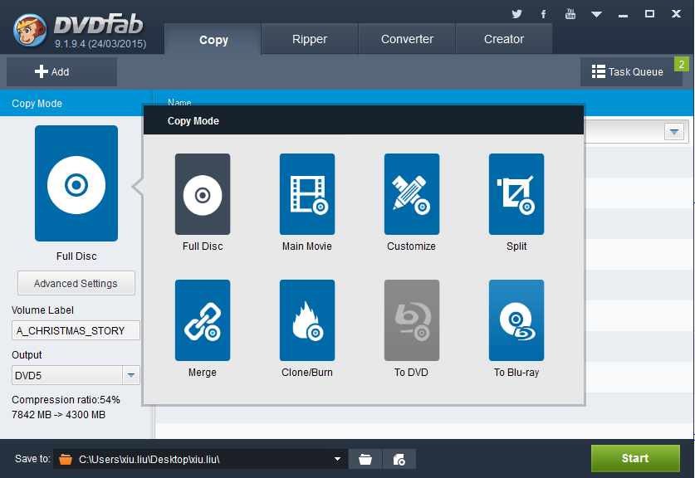Browse for output folder icon
Viewport: 695px width, 478px height.
(x=365, y=460)
